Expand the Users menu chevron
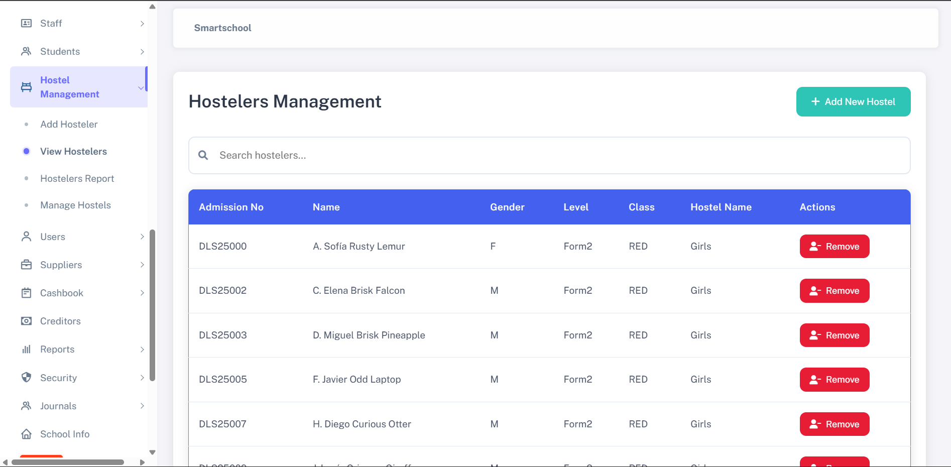The width and height of the screenshot is (951, 467). click(x=142, y=237)
